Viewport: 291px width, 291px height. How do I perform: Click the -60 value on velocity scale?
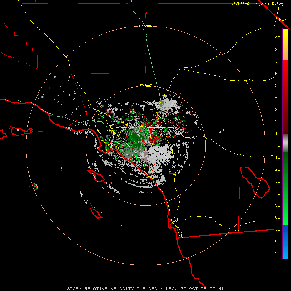tap(276, 217)
